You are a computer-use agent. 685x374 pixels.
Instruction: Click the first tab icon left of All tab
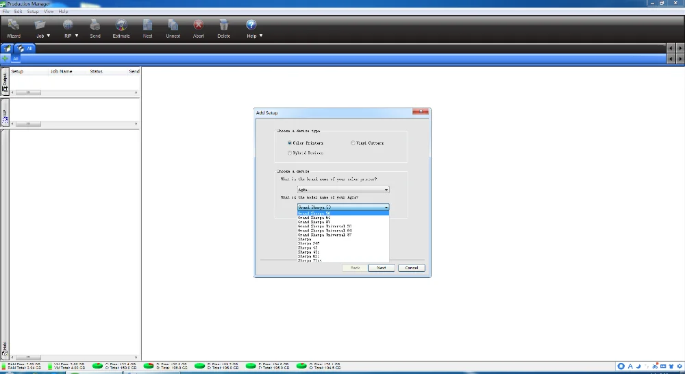coord(8,49)
